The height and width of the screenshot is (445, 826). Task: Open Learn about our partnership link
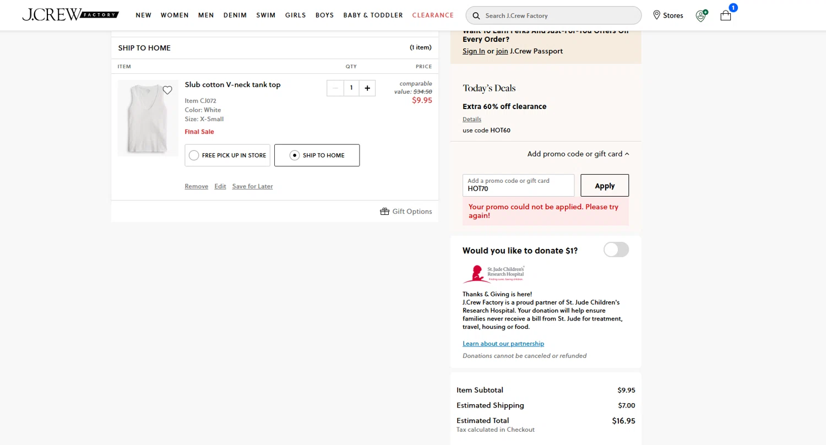503,344
